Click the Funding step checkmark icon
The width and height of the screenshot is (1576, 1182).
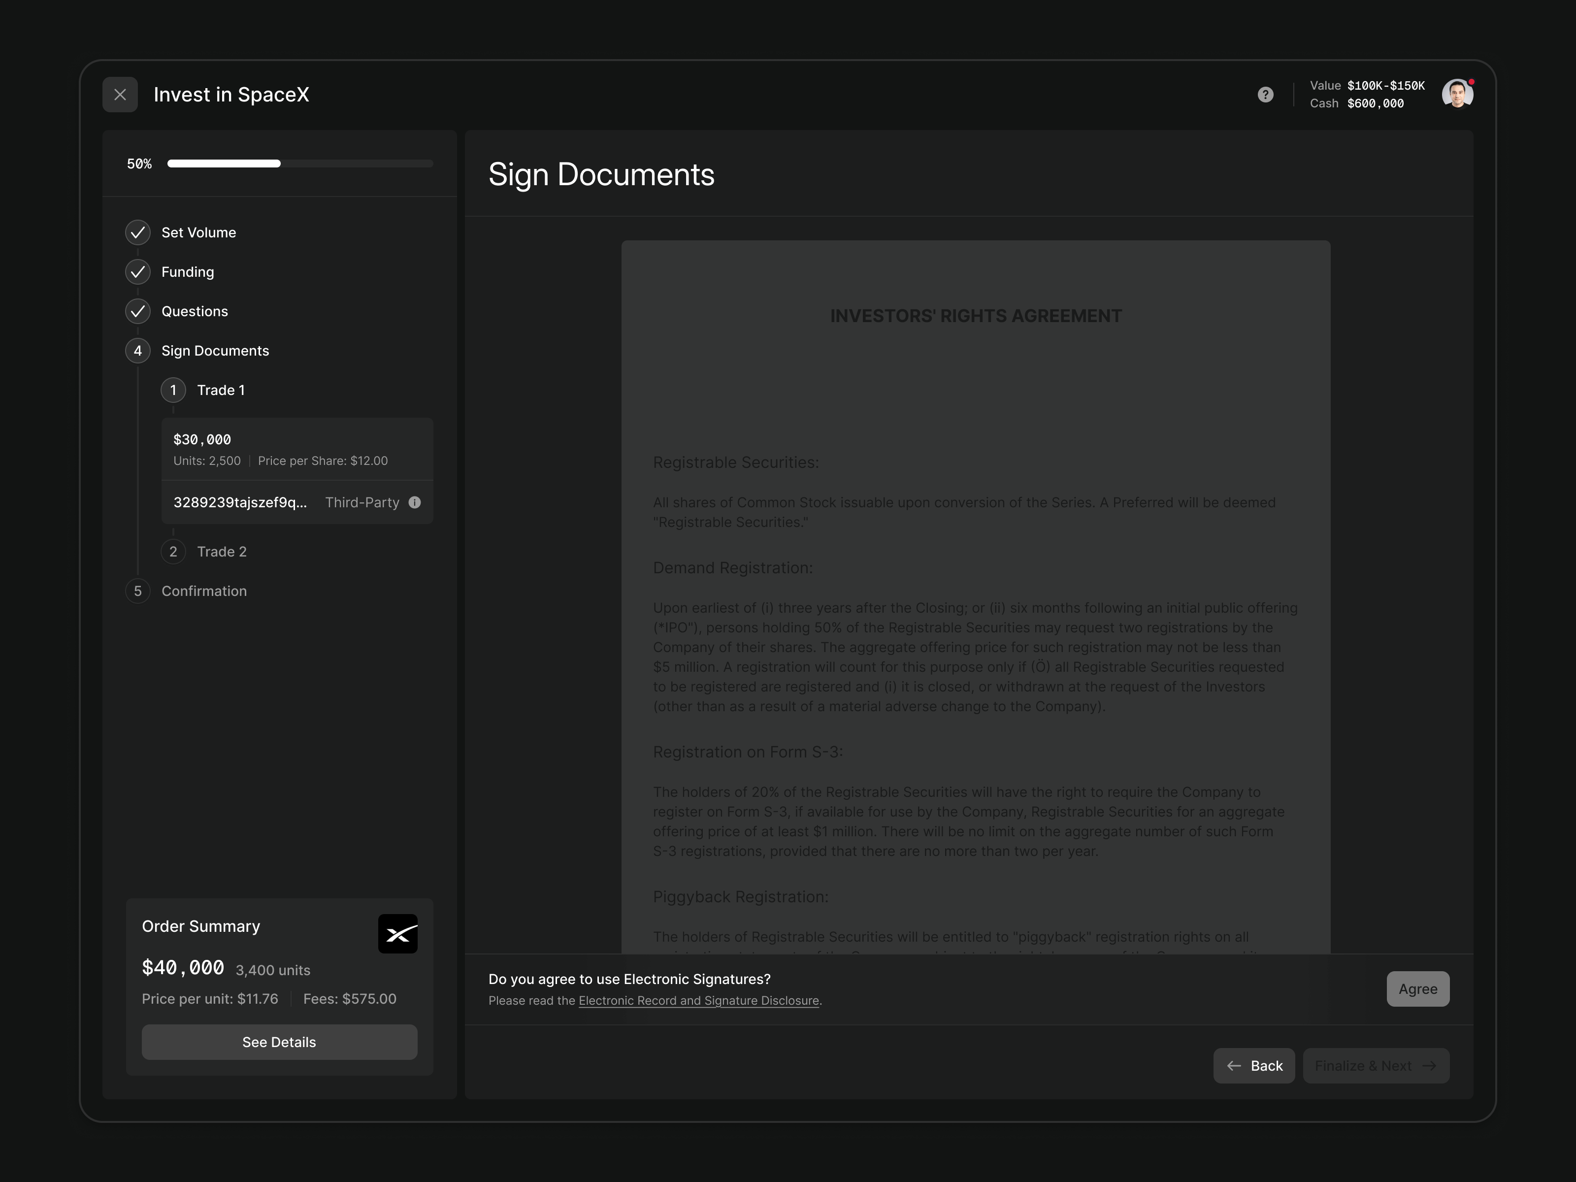[137, 271]
